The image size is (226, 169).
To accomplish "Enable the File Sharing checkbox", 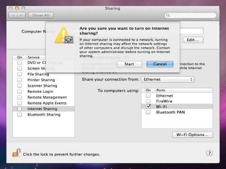I will pyautogui.click(x=19, y=74).
